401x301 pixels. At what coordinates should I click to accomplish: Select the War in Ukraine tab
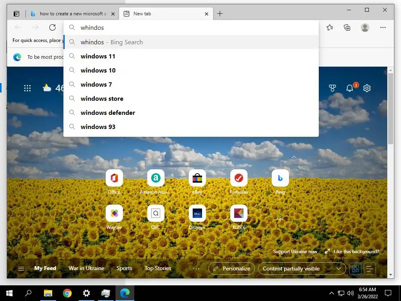87,268
